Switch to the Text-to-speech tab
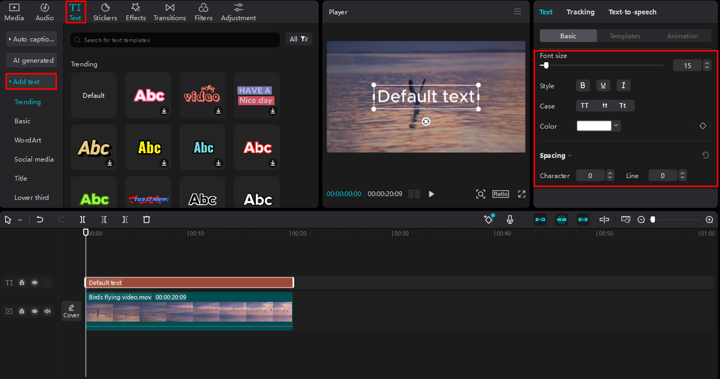 [632, 12]
